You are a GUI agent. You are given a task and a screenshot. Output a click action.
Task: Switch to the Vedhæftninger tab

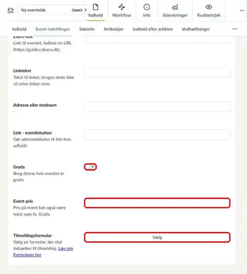tap(196, 29)
